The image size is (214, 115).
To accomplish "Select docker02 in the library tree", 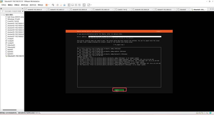I will click(15, 26).
